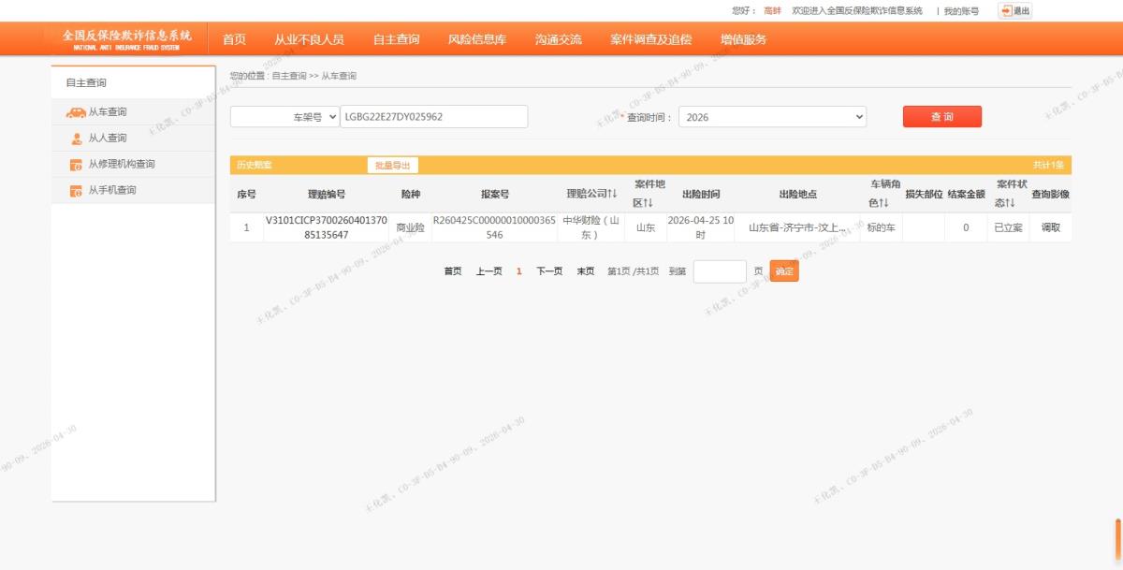Click the 商业险 cell

pyautogui.click(x=410, y=227)
